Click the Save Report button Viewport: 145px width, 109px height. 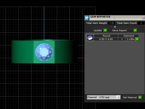click(x=123, y=30)
